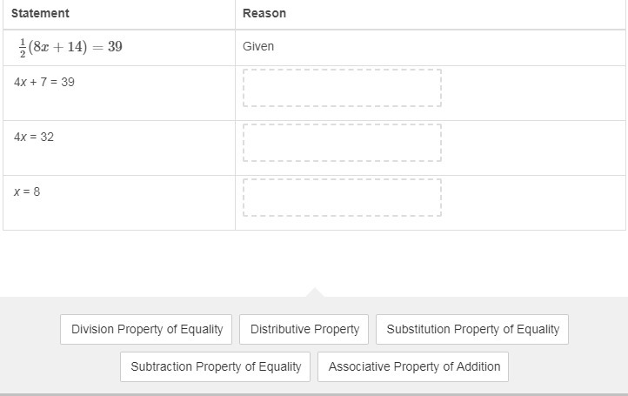Click the Associative Property of Addition tile

tap(413, 366)
